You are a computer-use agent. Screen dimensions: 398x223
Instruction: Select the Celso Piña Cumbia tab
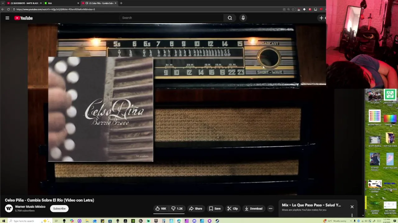click(x=99, y=3)
